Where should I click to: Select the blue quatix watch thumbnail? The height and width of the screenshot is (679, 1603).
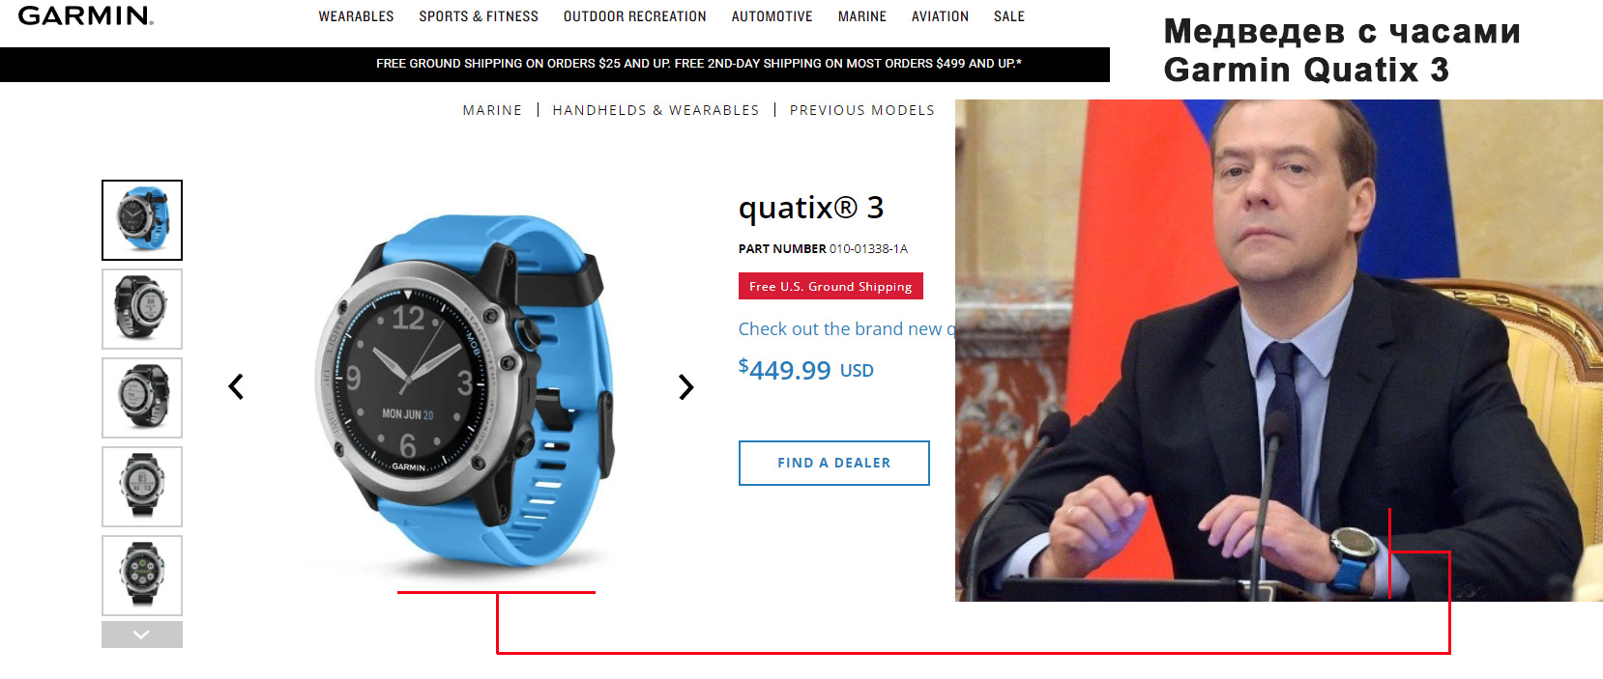click(142, 220)
